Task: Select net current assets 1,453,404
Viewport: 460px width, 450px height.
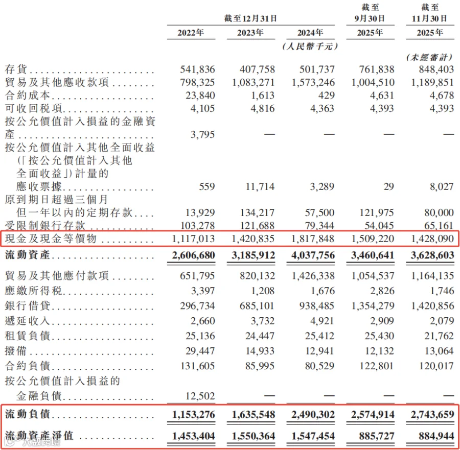Action: click(x=193, y=436)
